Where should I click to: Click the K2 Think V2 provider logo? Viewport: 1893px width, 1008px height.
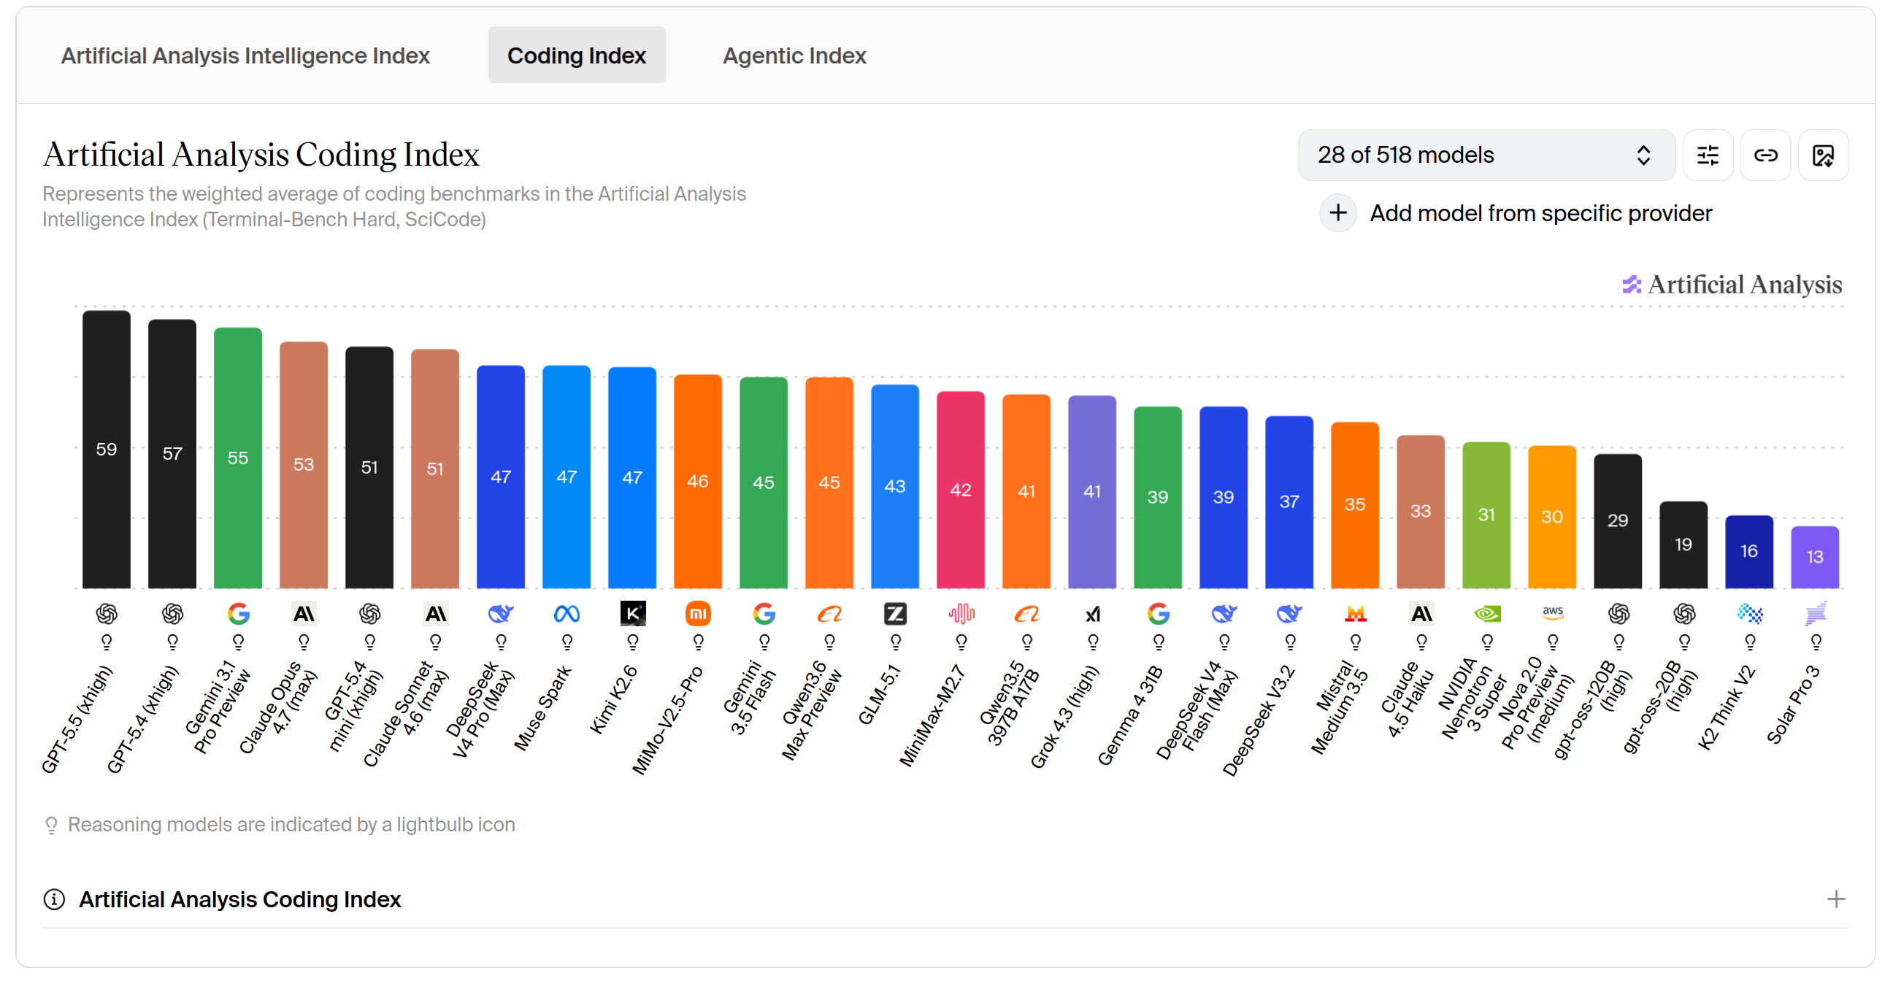(x=1750, y=612)
